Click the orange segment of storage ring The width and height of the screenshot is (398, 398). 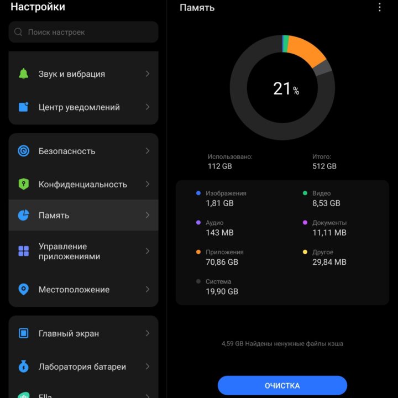306,50
